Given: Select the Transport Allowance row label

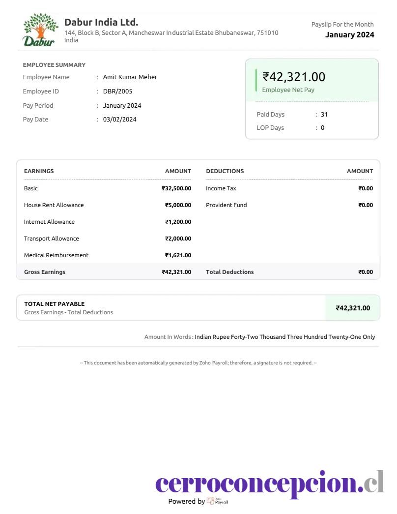Looking at the screenshot, I should click(x=52, y=239).
